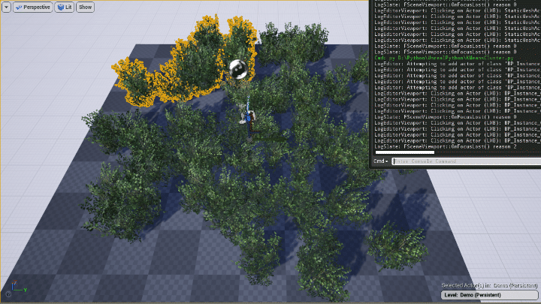Viewport: 541px width, 304px height.
Task: Open the viewport options dropdown arrow
Action: tap(6, 8)
